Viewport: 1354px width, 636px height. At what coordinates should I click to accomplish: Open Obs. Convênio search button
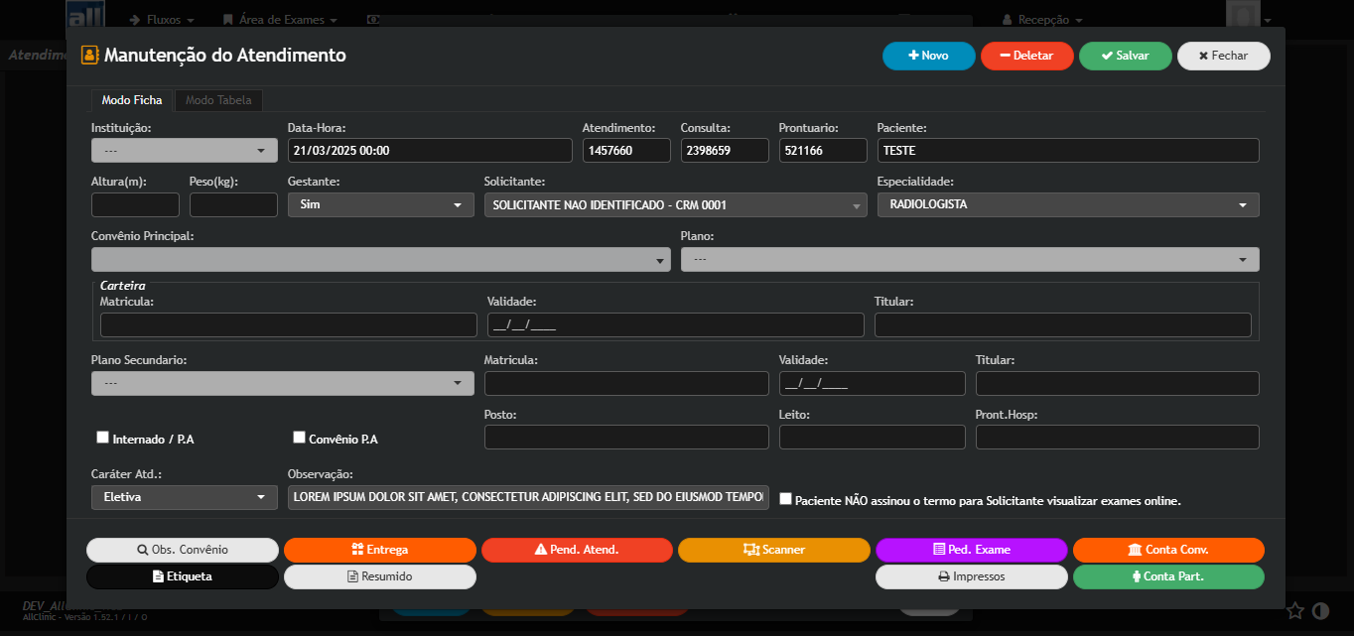183,550
